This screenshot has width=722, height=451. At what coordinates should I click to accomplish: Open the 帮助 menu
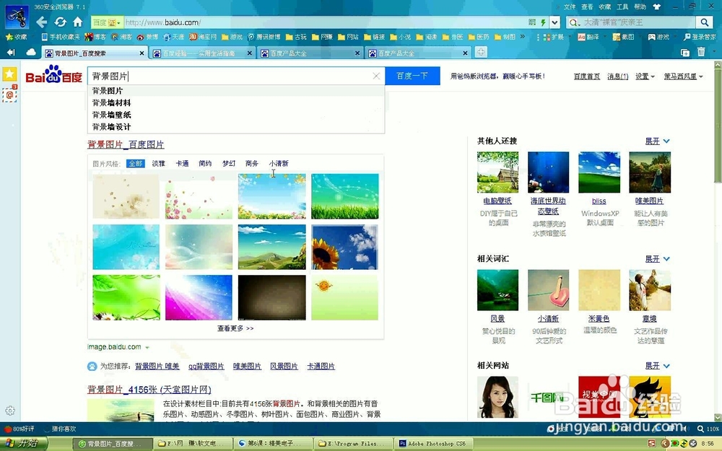coord(640,7)
